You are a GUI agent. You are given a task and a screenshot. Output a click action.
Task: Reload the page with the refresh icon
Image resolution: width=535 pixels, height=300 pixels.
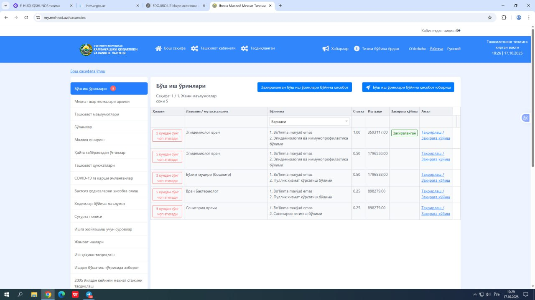click(26, 17)
